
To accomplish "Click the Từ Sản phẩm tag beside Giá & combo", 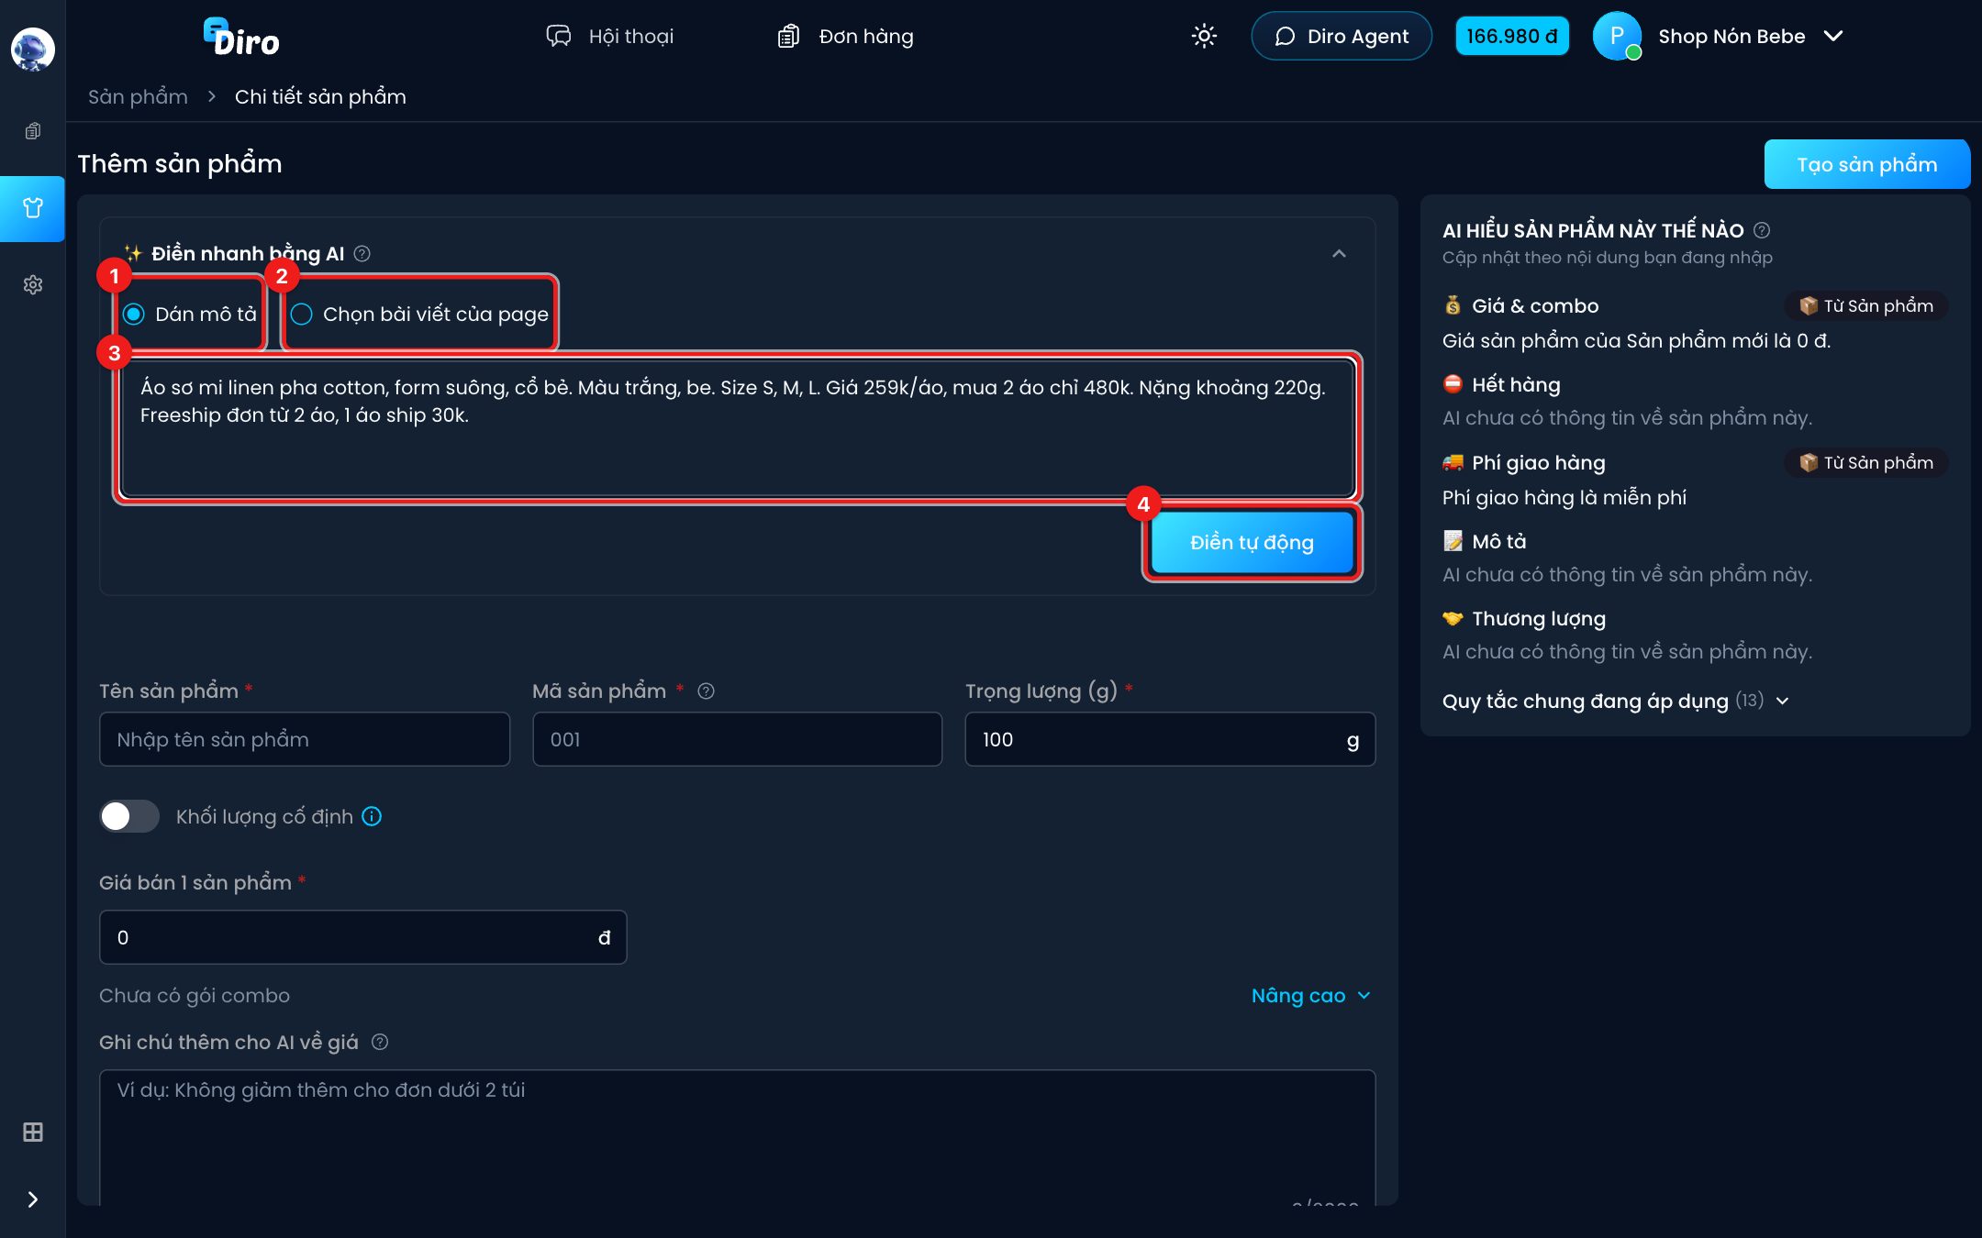I will tap(1865, 306).
